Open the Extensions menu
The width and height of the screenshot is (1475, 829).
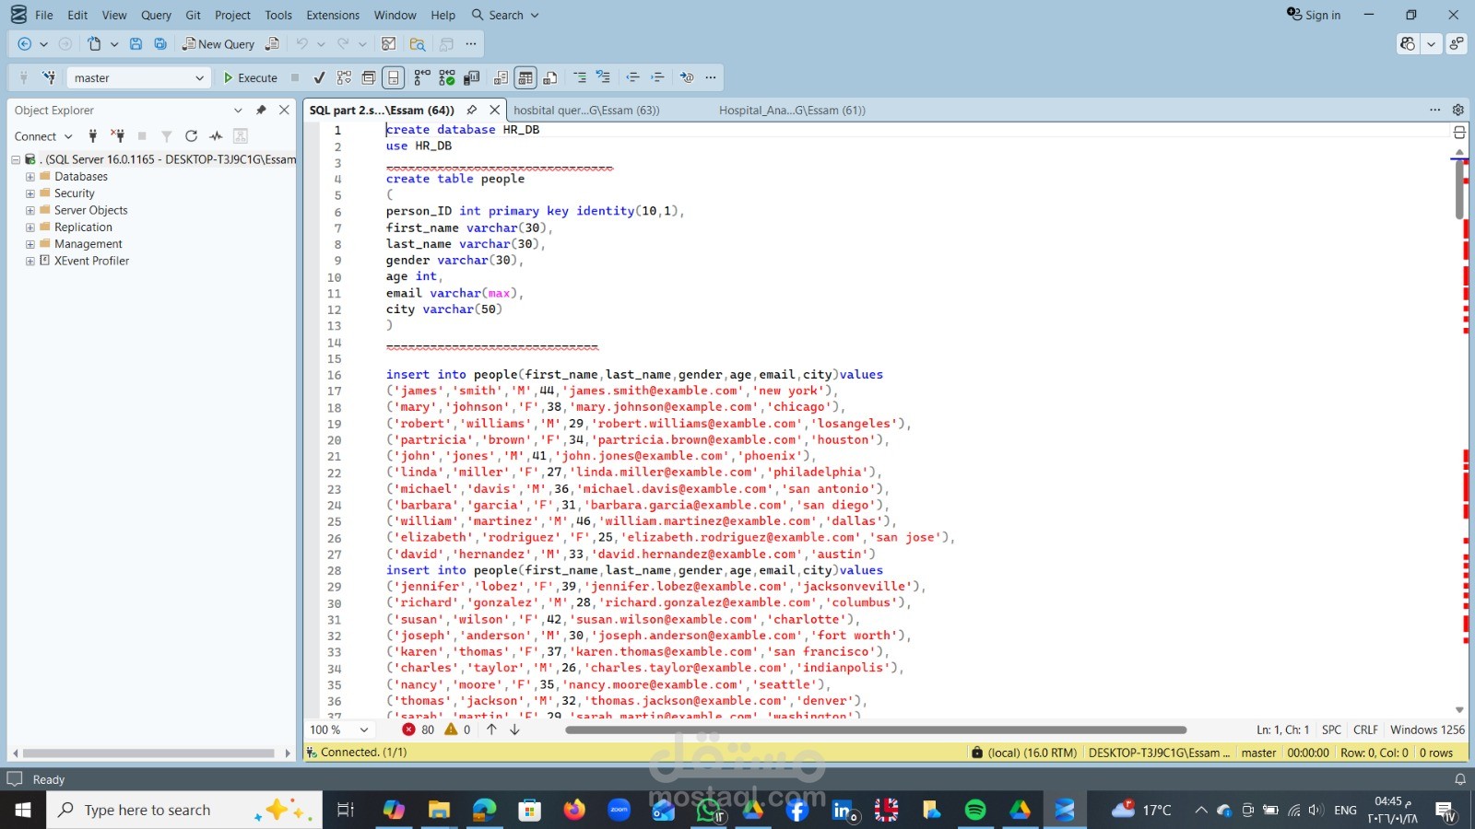tap(333, 15)
